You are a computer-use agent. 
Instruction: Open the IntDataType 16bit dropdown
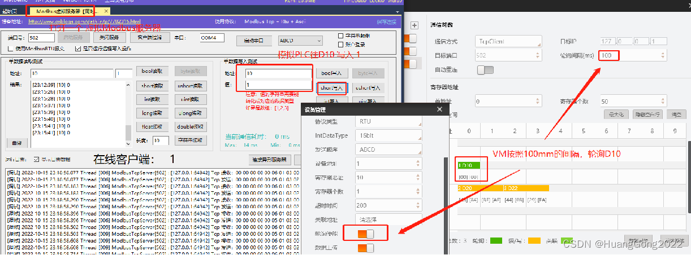(389, 135)
